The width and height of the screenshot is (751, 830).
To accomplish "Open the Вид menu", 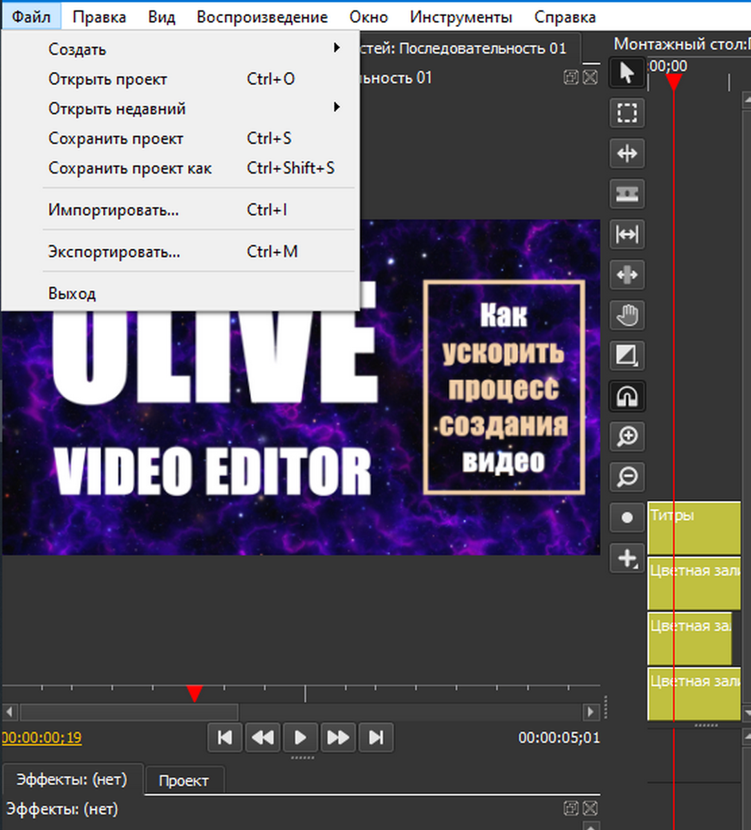I will 161,17.
